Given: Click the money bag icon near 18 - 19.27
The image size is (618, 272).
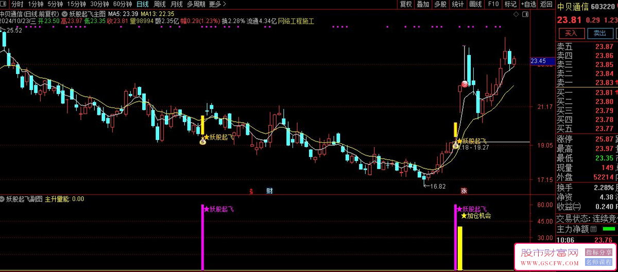Looking at the screenshot, I should click(456, 146).
